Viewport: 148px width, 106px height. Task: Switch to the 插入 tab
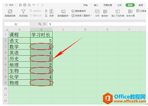pyautogui.click(x=96, y=5)
